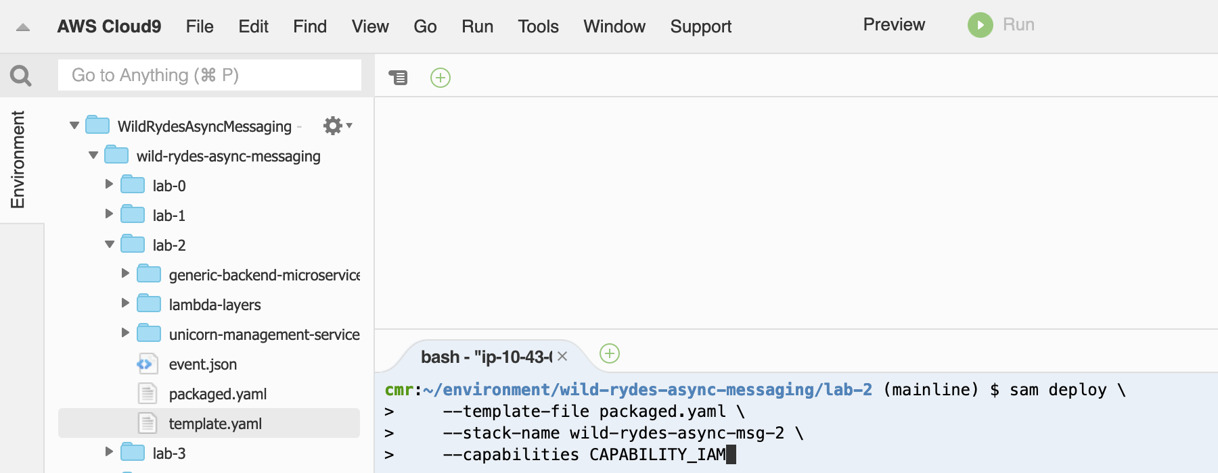Click the lambda-layers folder icon
Viewport: 1218px width, 473px height.
149,303
